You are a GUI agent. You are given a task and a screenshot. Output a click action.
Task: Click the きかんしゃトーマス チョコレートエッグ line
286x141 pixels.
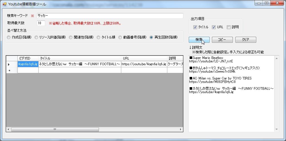[x=225, y=68]
